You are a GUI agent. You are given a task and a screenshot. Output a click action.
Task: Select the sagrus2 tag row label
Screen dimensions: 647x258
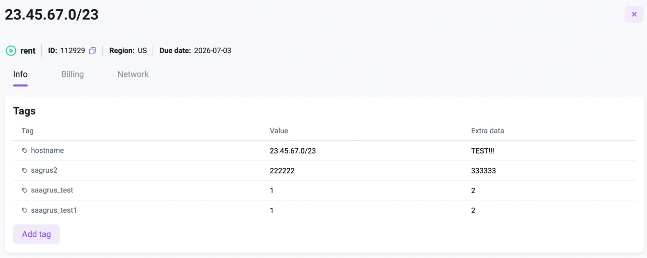click(44, 170)
